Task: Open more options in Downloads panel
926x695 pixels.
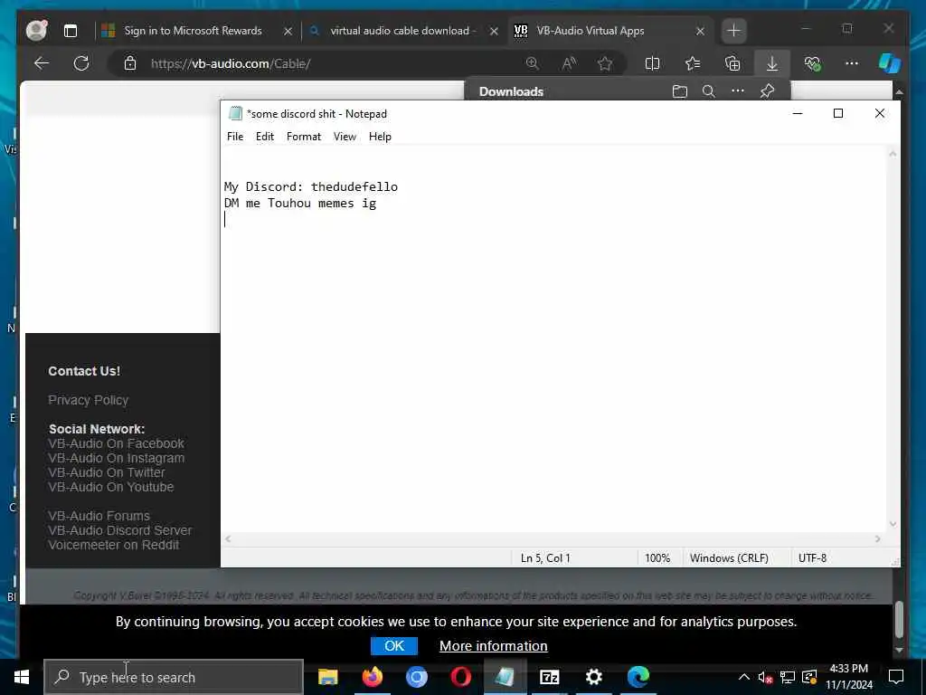Action: click(x=738, y=91)
